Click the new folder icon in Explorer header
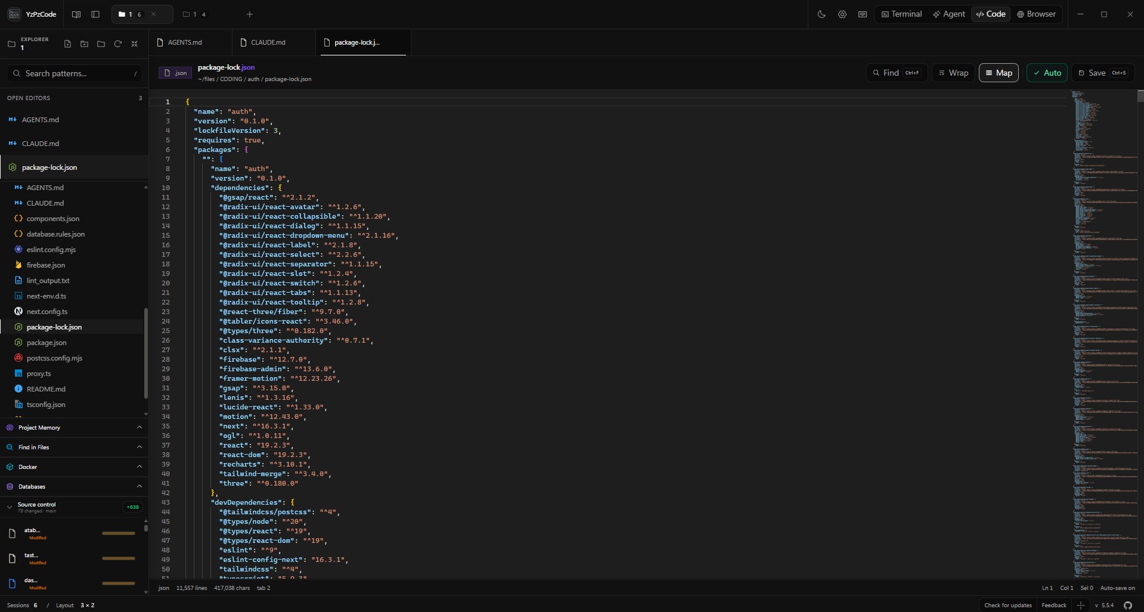1144x612 pixels. tap(84, 44)
